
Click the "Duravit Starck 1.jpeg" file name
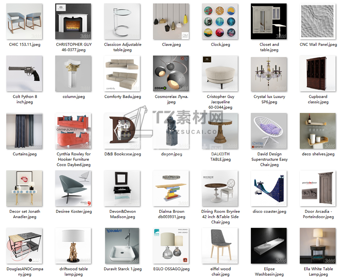pos(123,269)
